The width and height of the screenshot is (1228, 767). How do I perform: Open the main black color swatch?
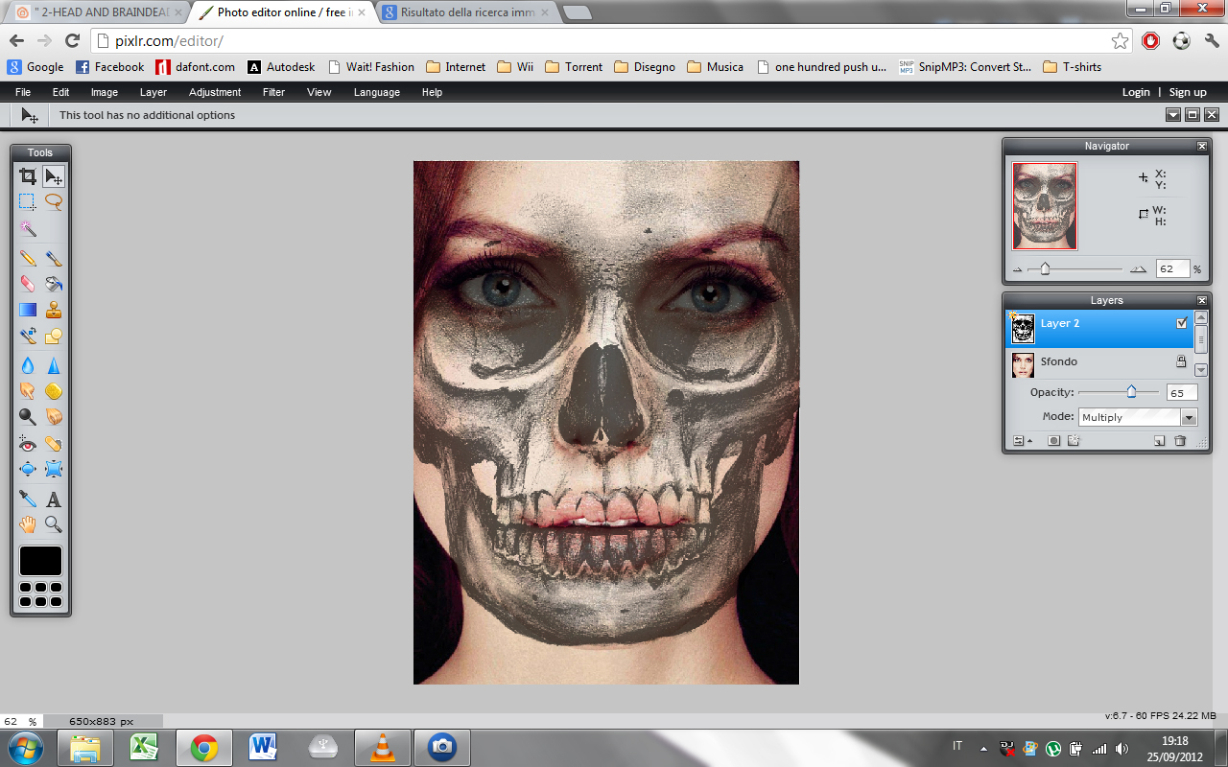[x=40, y=561]
